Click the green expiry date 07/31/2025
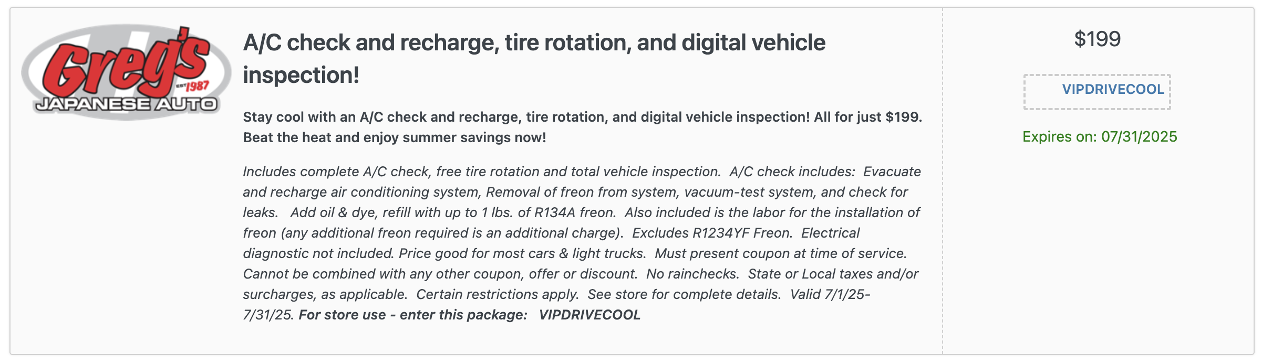The width and height of the screenshot is (1262, 363). pyautogui.click(x=1100, y=137)
